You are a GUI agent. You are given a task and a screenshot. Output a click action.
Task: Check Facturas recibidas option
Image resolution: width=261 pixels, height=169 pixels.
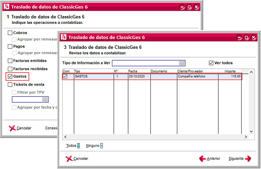pos(10,69)
